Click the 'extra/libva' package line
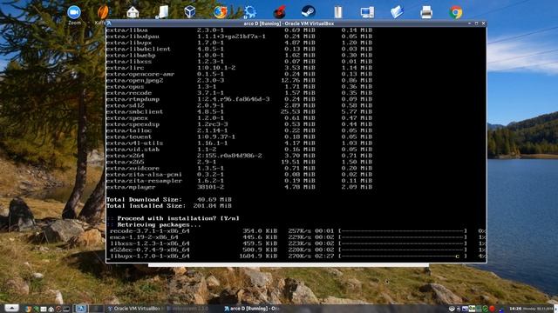Image resolution: width=558 pixels, height=313 pixels. coord(239,30)
